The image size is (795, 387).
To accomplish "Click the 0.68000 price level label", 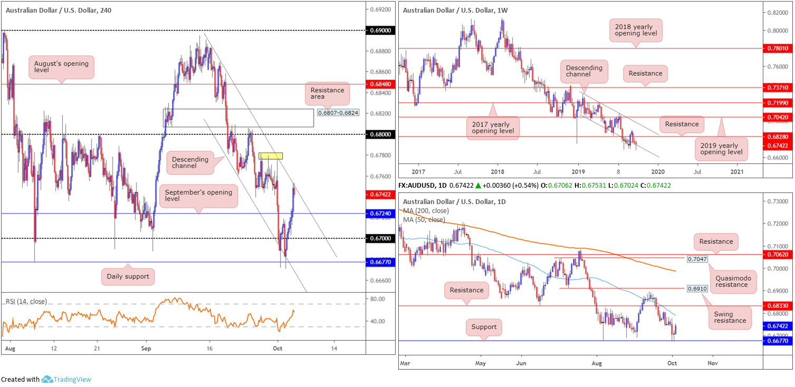I will pos(379,134).
